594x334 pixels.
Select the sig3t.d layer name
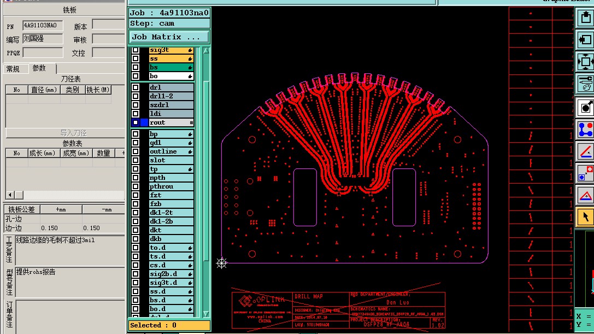point(171,283)
